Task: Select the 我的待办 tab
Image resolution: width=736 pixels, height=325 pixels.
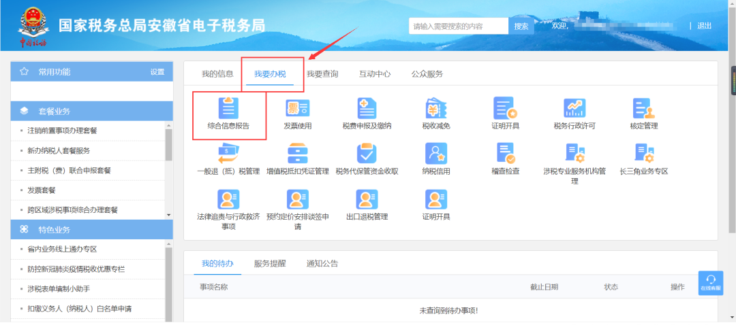Action: pos(217,263)
